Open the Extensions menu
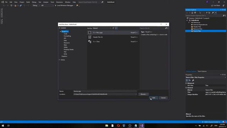227x128 pixels. click(60, 2)
